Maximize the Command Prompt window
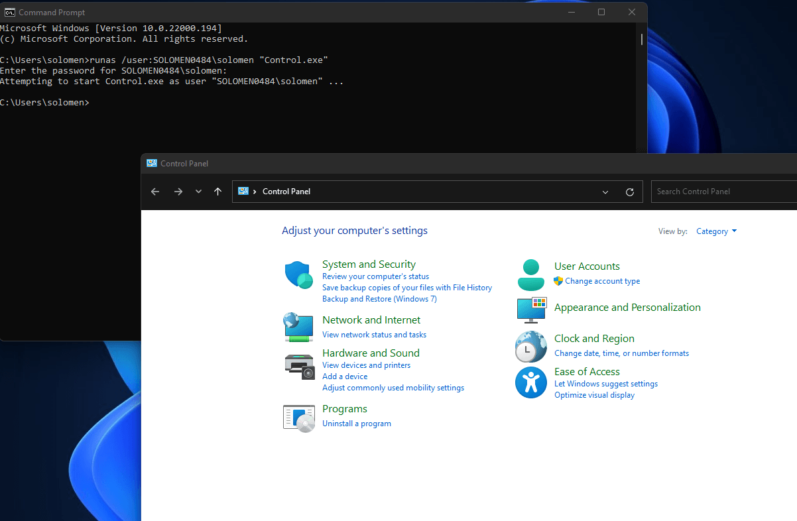 pyautogui.click(x=601, y=12)
